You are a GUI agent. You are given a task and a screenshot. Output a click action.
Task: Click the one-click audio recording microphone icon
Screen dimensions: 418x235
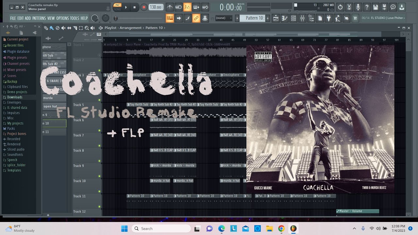(x=358, y=7)
